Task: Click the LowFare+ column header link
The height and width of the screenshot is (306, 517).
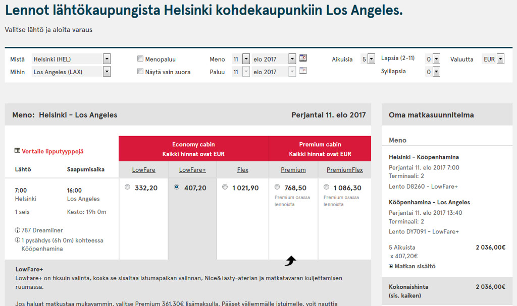Action: click(192, 170)
